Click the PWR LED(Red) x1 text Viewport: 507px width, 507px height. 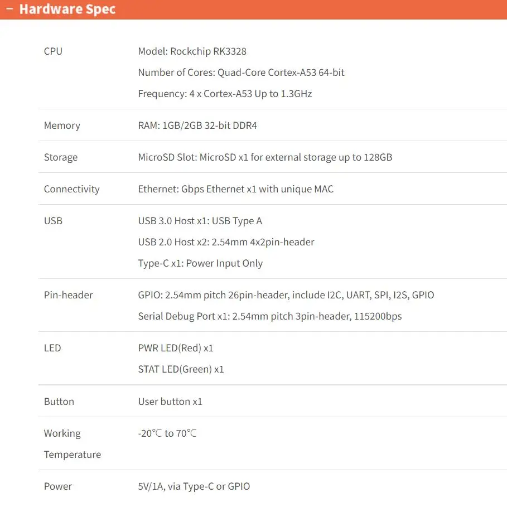[x=176, y=348]
